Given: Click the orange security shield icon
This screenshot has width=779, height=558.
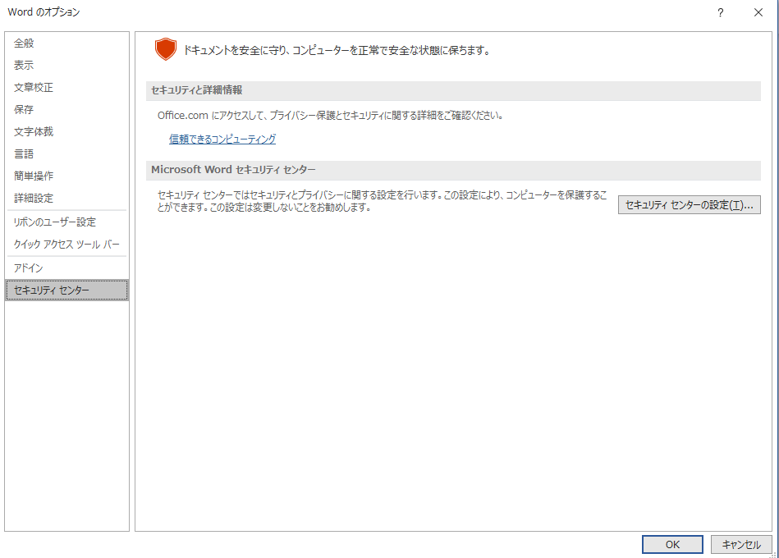Looking at the screenshot, I should [x=166, y=49].
